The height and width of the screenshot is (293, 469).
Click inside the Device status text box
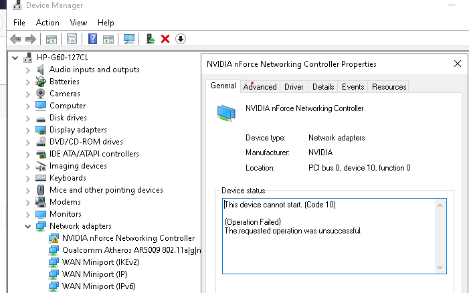tap(329, 236)
